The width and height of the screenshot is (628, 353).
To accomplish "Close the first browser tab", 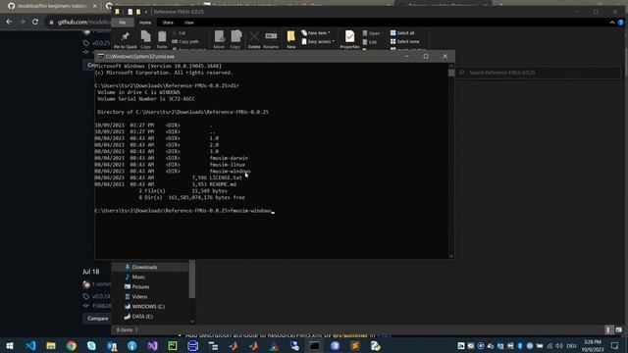I will (95, 6).
